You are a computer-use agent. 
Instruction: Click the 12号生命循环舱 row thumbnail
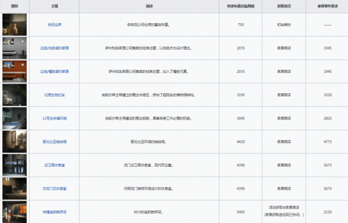14,118
